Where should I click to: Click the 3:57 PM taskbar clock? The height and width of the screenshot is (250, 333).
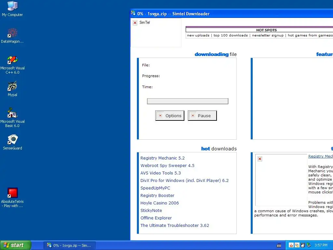point(321,245)
